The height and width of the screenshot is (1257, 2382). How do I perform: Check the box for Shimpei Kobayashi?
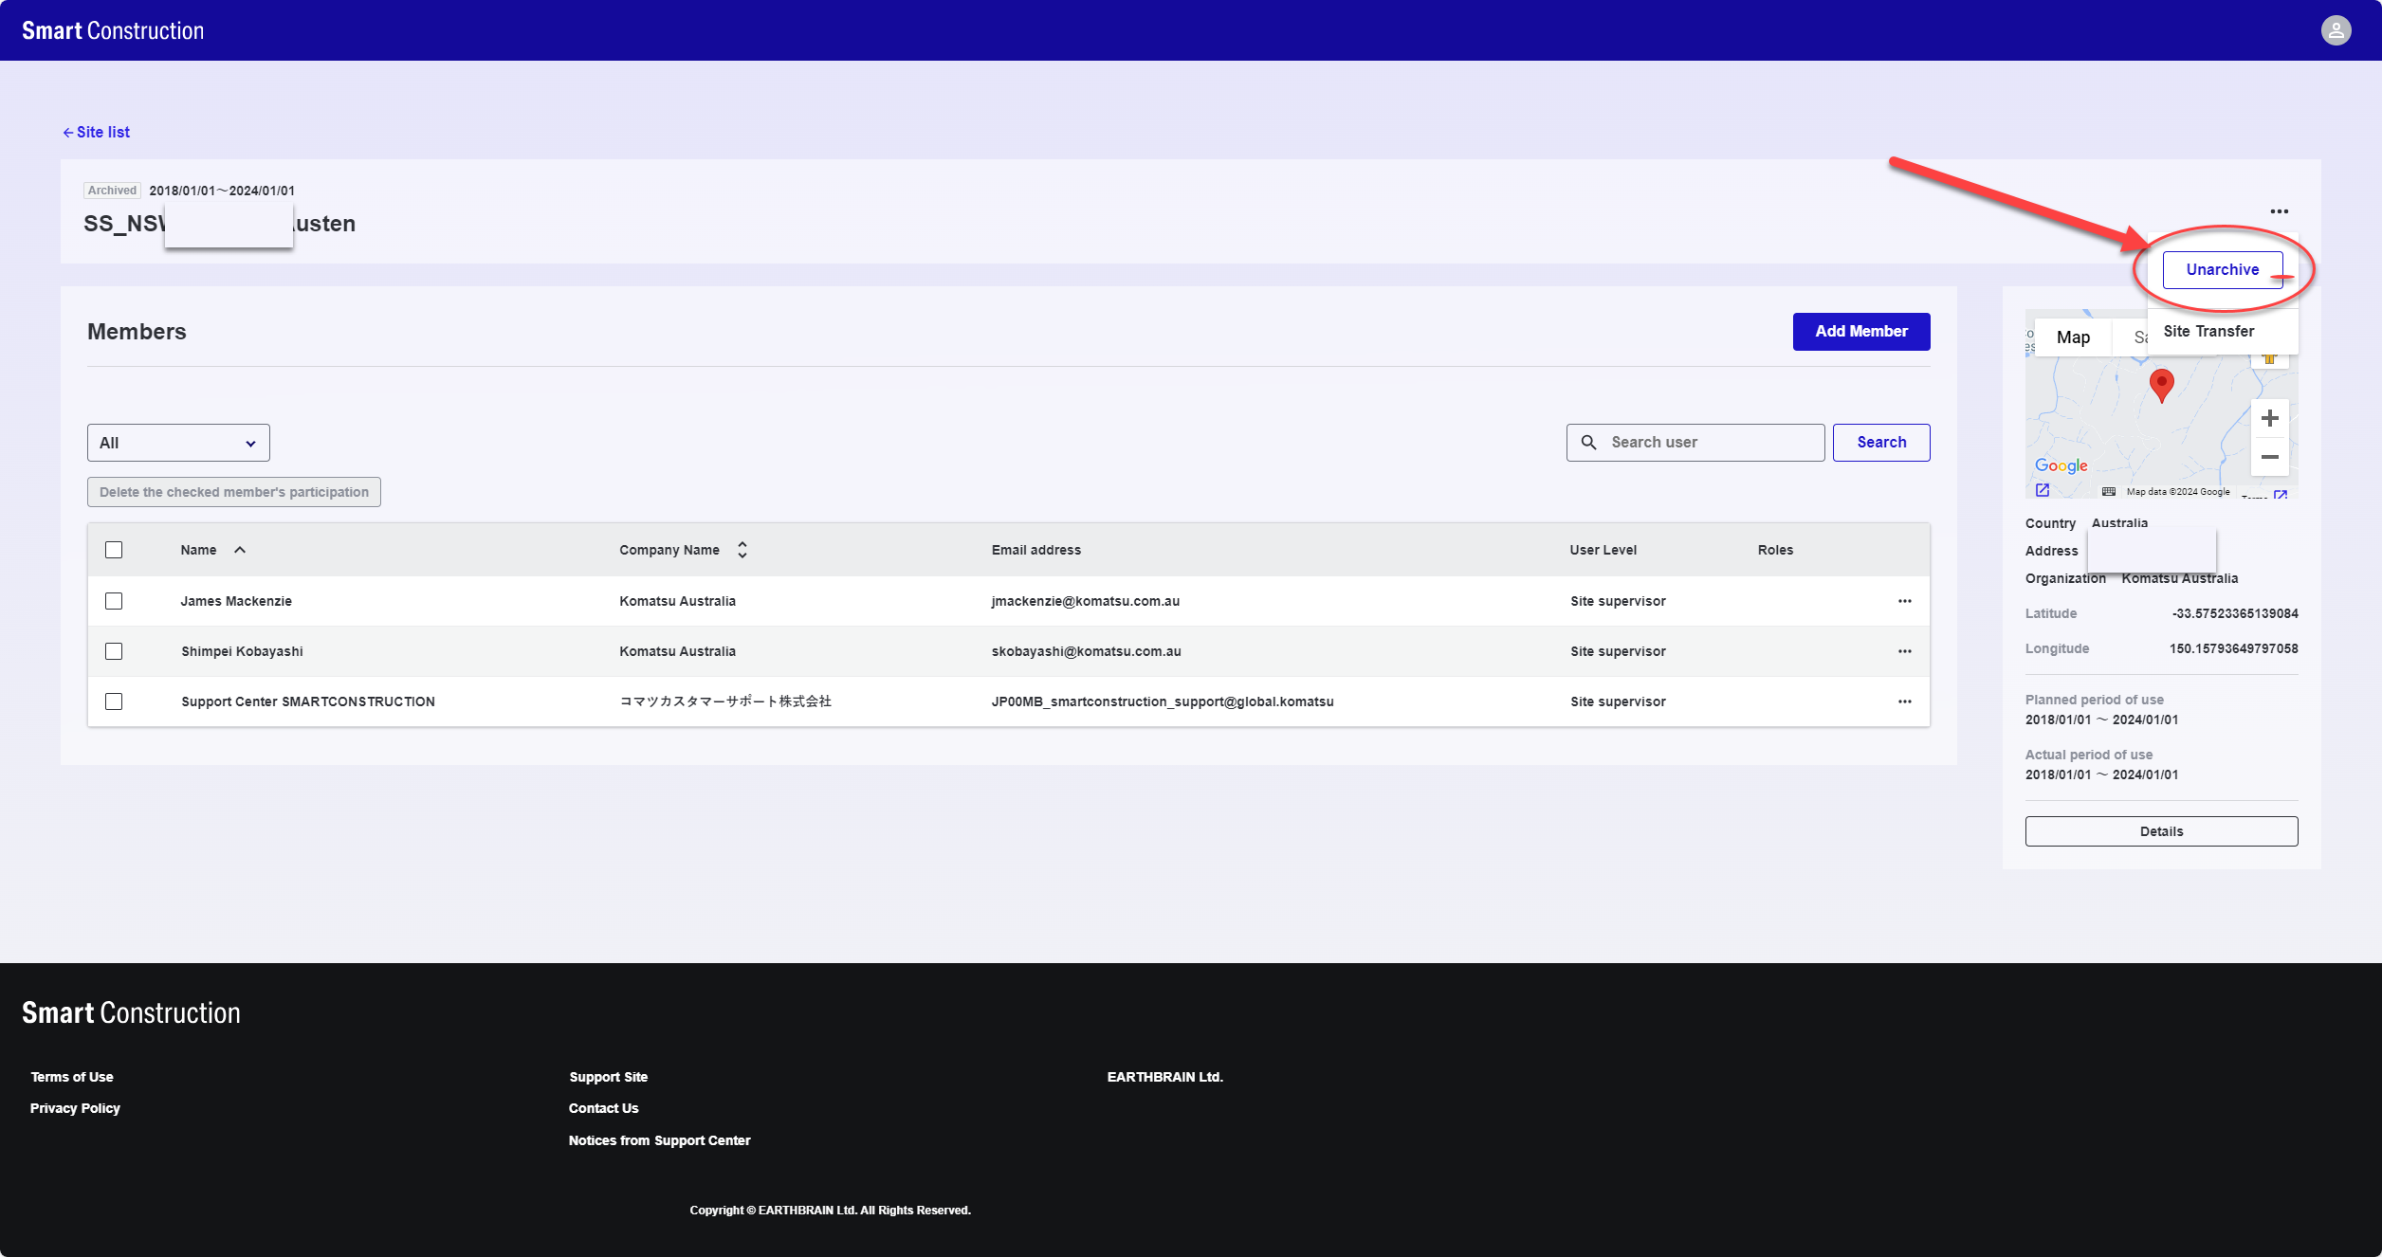[114, 651]
